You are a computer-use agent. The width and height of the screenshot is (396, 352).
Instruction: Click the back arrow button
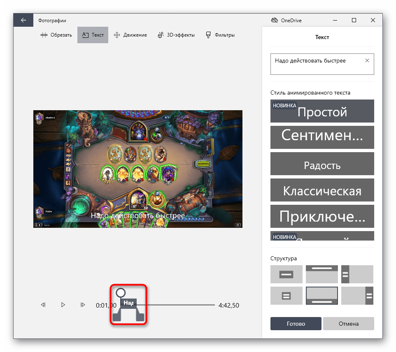click(x=23, y=20)
